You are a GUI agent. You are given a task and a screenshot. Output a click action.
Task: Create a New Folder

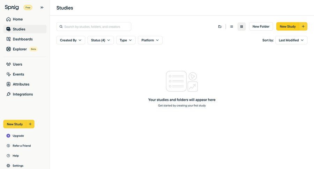[x=261, y=27]
